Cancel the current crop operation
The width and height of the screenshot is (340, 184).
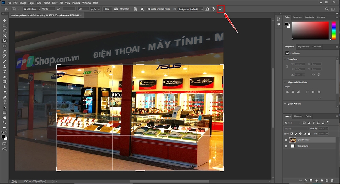pos(214,9)
